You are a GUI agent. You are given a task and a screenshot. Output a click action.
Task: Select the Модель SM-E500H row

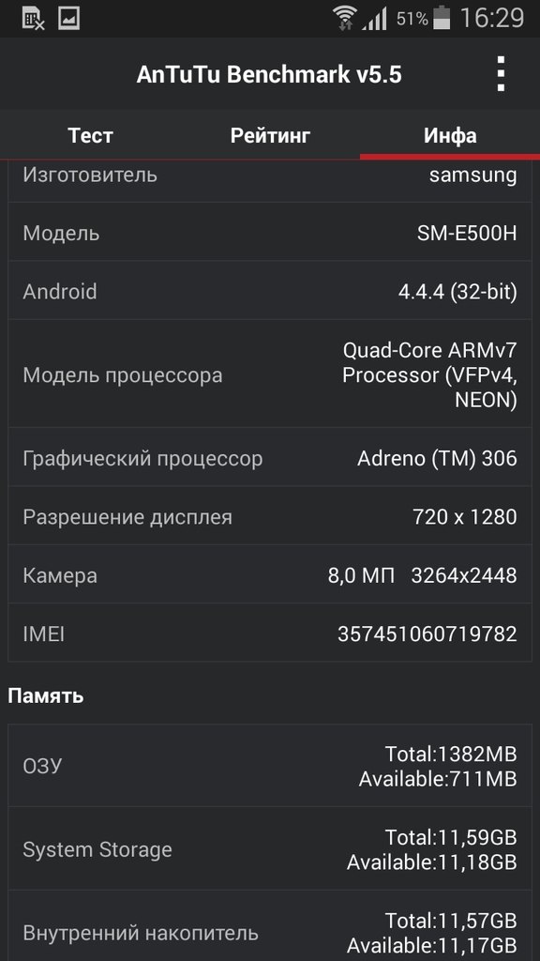click(270, 233)
